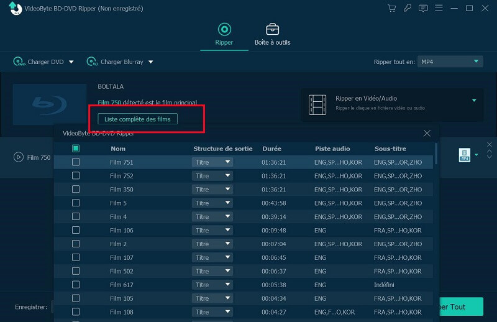Viewport: 497px width, 322px height.
Task: Check the Film 617 checkbox
Action: coord(76,285)
